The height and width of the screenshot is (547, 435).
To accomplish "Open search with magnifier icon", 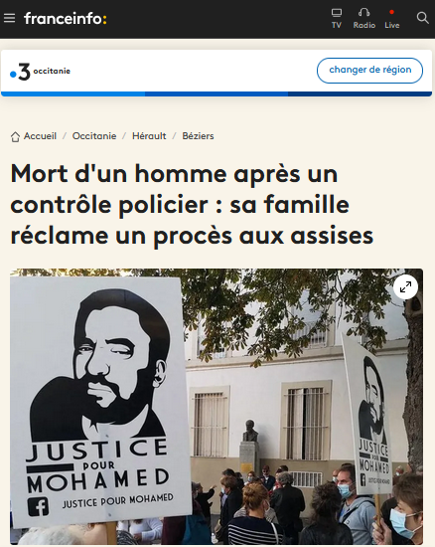I will point(422,18).
